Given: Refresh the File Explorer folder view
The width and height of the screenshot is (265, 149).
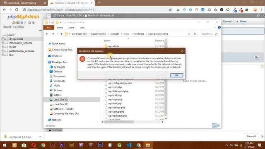Looking at the screenshot, I should point(195,34).
